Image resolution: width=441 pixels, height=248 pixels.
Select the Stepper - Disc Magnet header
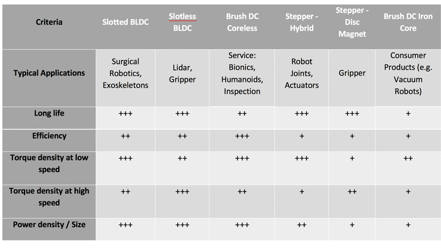352,22
